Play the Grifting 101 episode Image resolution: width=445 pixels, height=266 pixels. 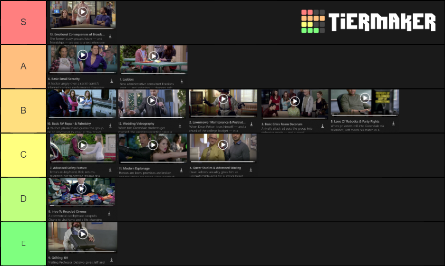[83, 234]
